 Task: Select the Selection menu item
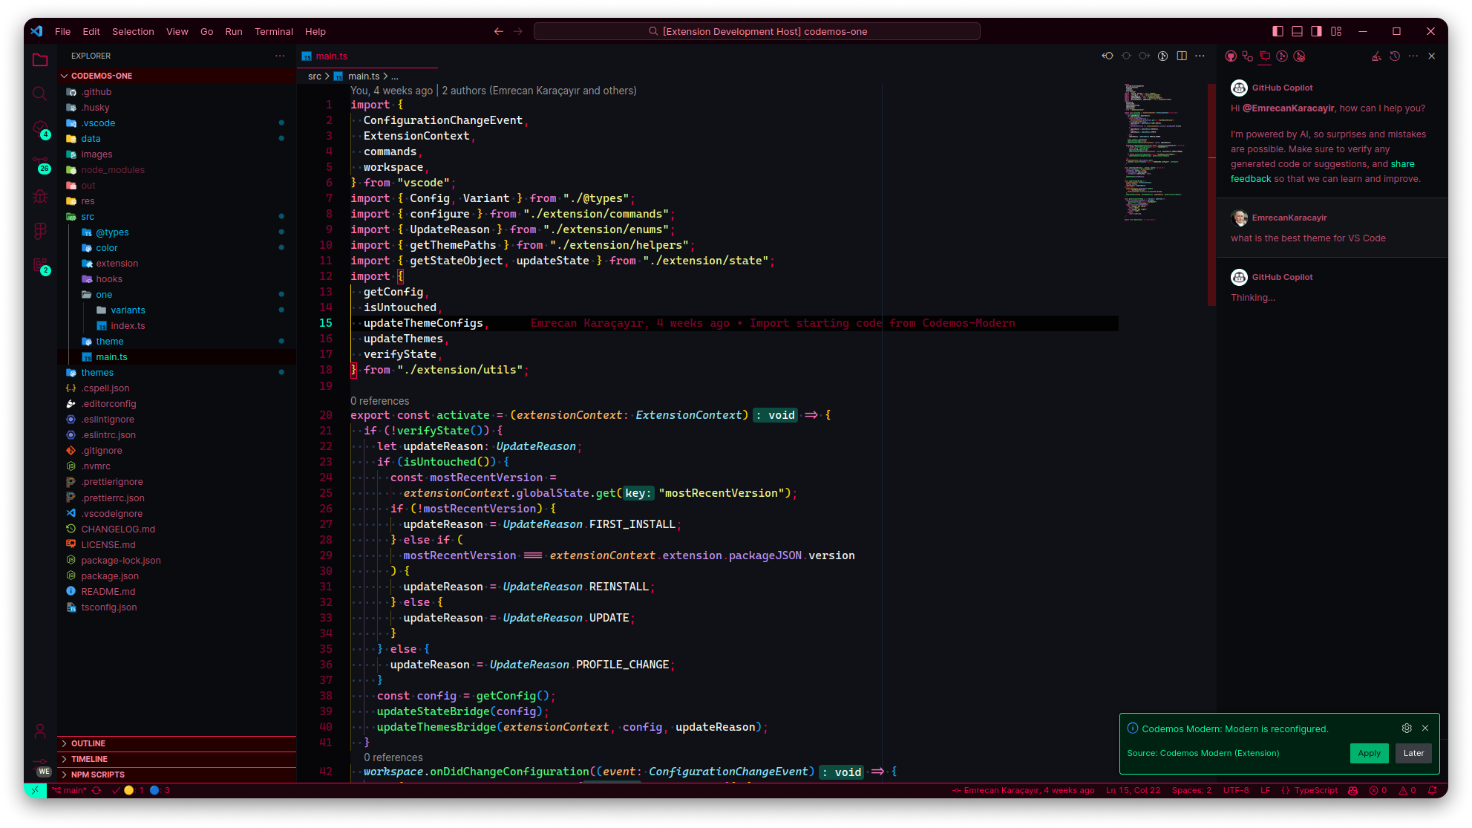tap(131, 31)
